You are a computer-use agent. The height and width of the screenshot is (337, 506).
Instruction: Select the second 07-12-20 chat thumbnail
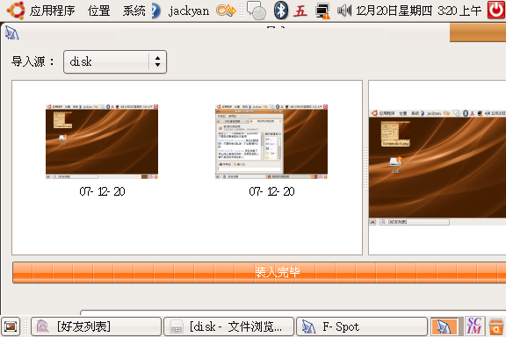[271, 141]
